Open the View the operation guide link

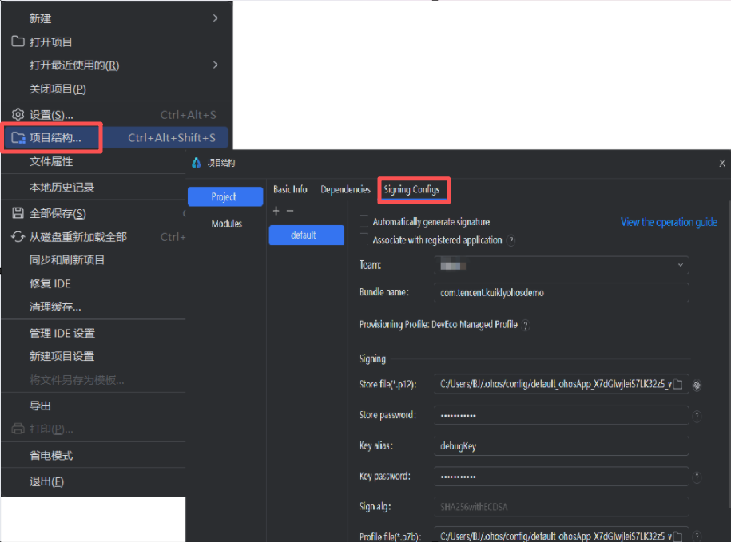669,222
